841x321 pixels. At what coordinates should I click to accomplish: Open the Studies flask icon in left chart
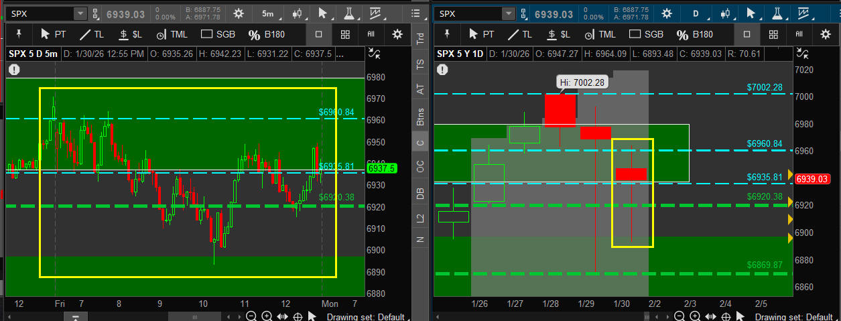click(349, 13)
